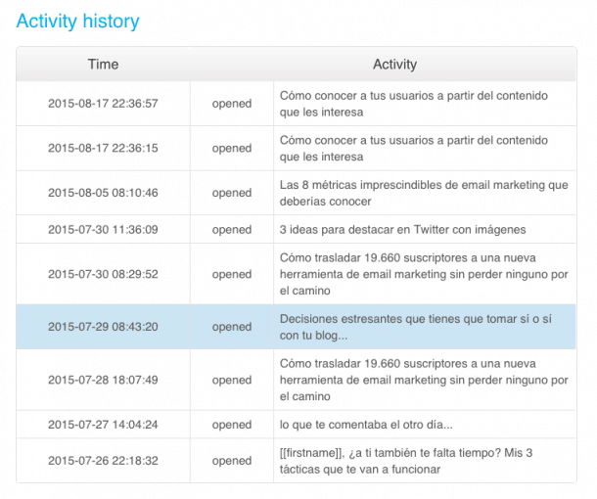Click the Activity history heading
Image resolution: width=597 pixels, height=499 pixels.
(78, 21)
